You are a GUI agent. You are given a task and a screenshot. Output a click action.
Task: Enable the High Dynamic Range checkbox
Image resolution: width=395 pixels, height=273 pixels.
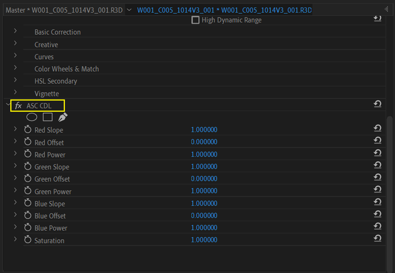tap(195, 20)
